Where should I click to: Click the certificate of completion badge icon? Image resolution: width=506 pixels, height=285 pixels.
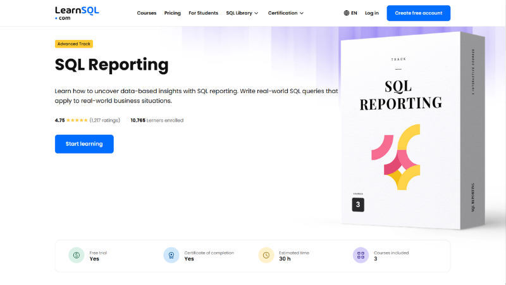click(x=171, y=255)
